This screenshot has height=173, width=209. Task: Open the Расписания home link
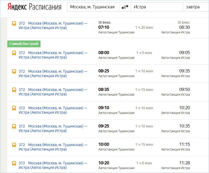(45, 7)
